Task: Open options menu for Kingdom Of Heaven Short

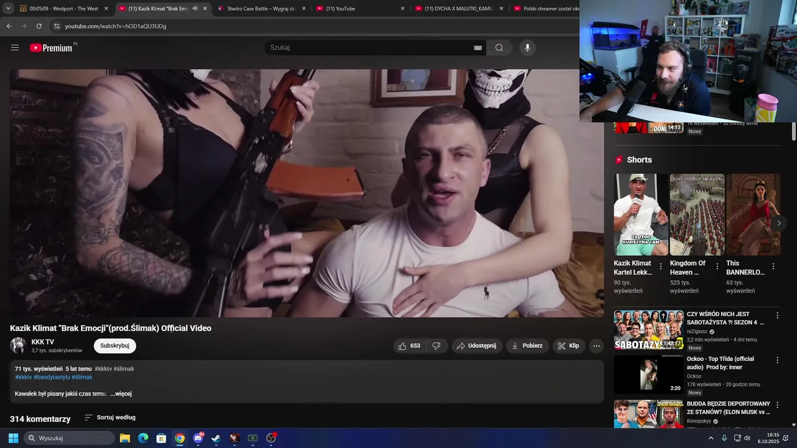Action: 717,266
